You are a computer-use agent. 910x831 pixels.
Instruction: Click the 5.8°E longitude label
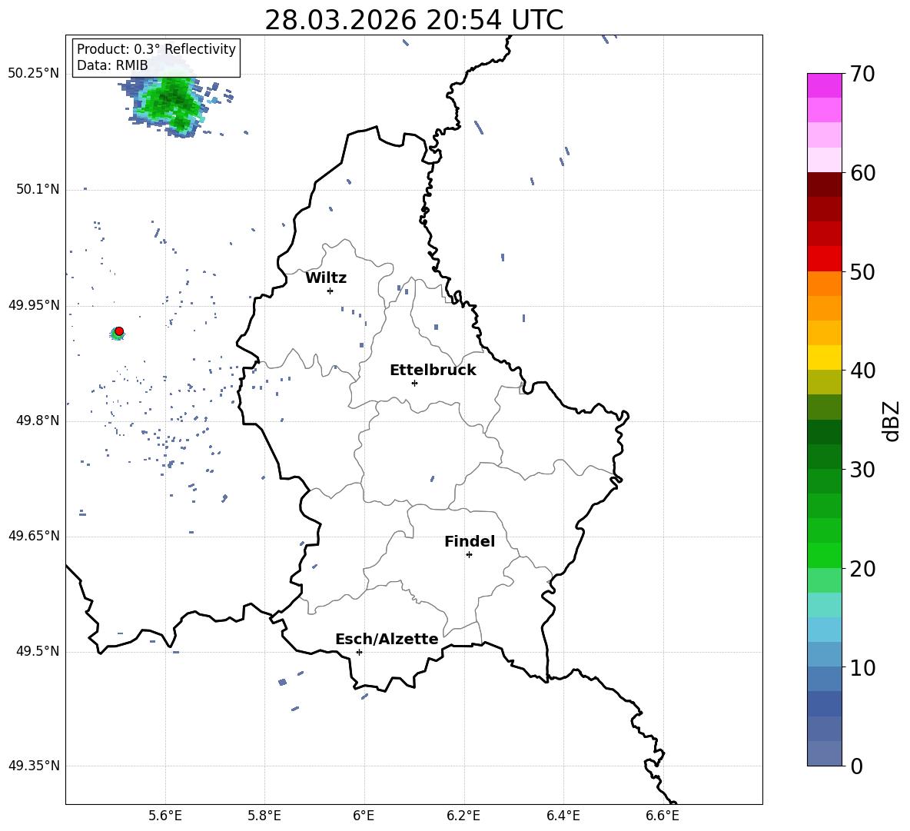coord(264,816)
